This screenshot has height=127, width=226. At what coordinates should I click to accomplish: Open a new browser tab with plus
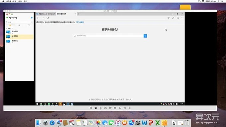tap(78, 14)
